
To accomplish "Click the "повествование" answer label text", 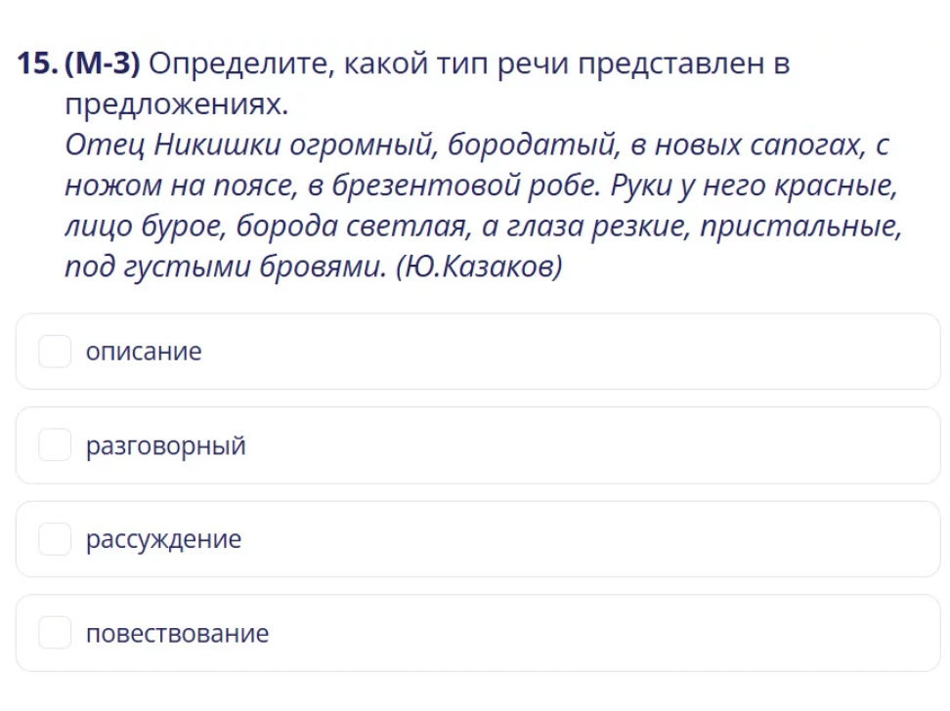I will [x=177, y=633].
